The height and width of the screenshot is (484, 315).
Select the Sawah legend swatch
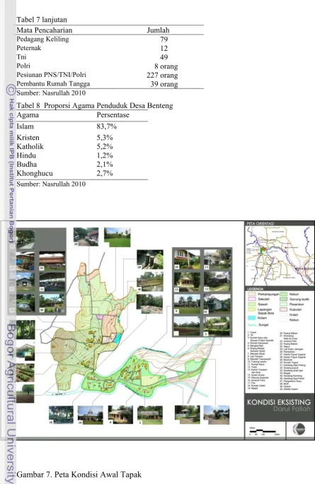click(x=252, y=304)
